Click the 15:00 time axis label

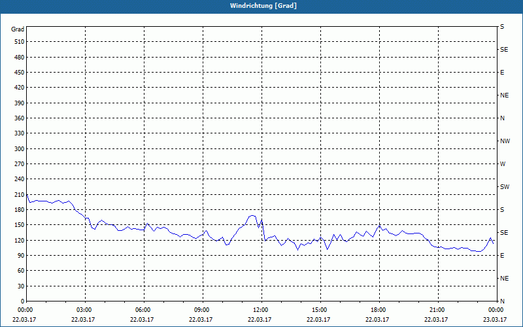coord(320,310)
